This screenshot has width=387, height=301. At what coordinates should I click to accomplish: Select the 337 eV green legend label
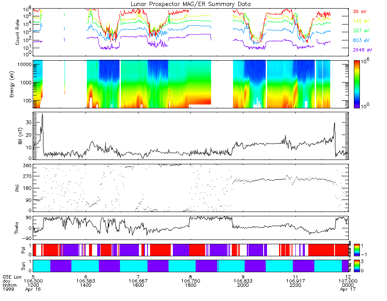pos(361,31)
